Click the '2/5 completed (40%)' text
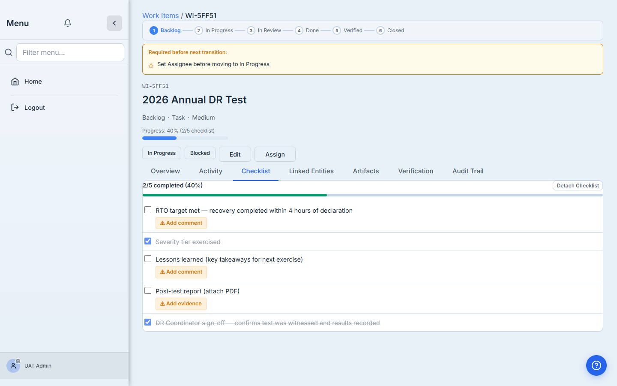 click(173, 185)
